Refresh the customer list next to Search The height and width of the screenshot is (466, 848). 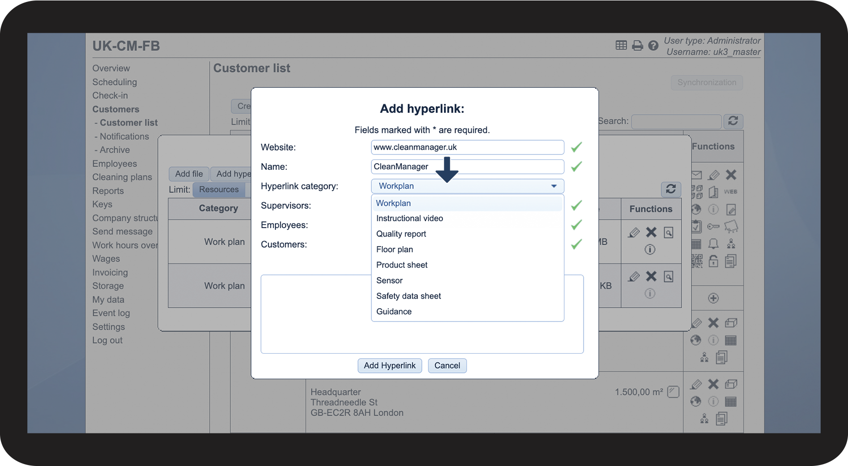733,121
